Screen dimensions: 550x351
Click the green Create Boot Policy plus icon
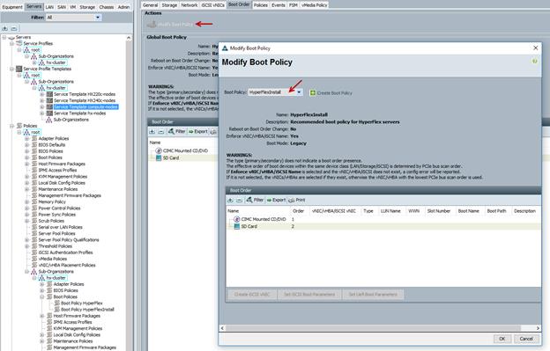[x=313, y=92]
